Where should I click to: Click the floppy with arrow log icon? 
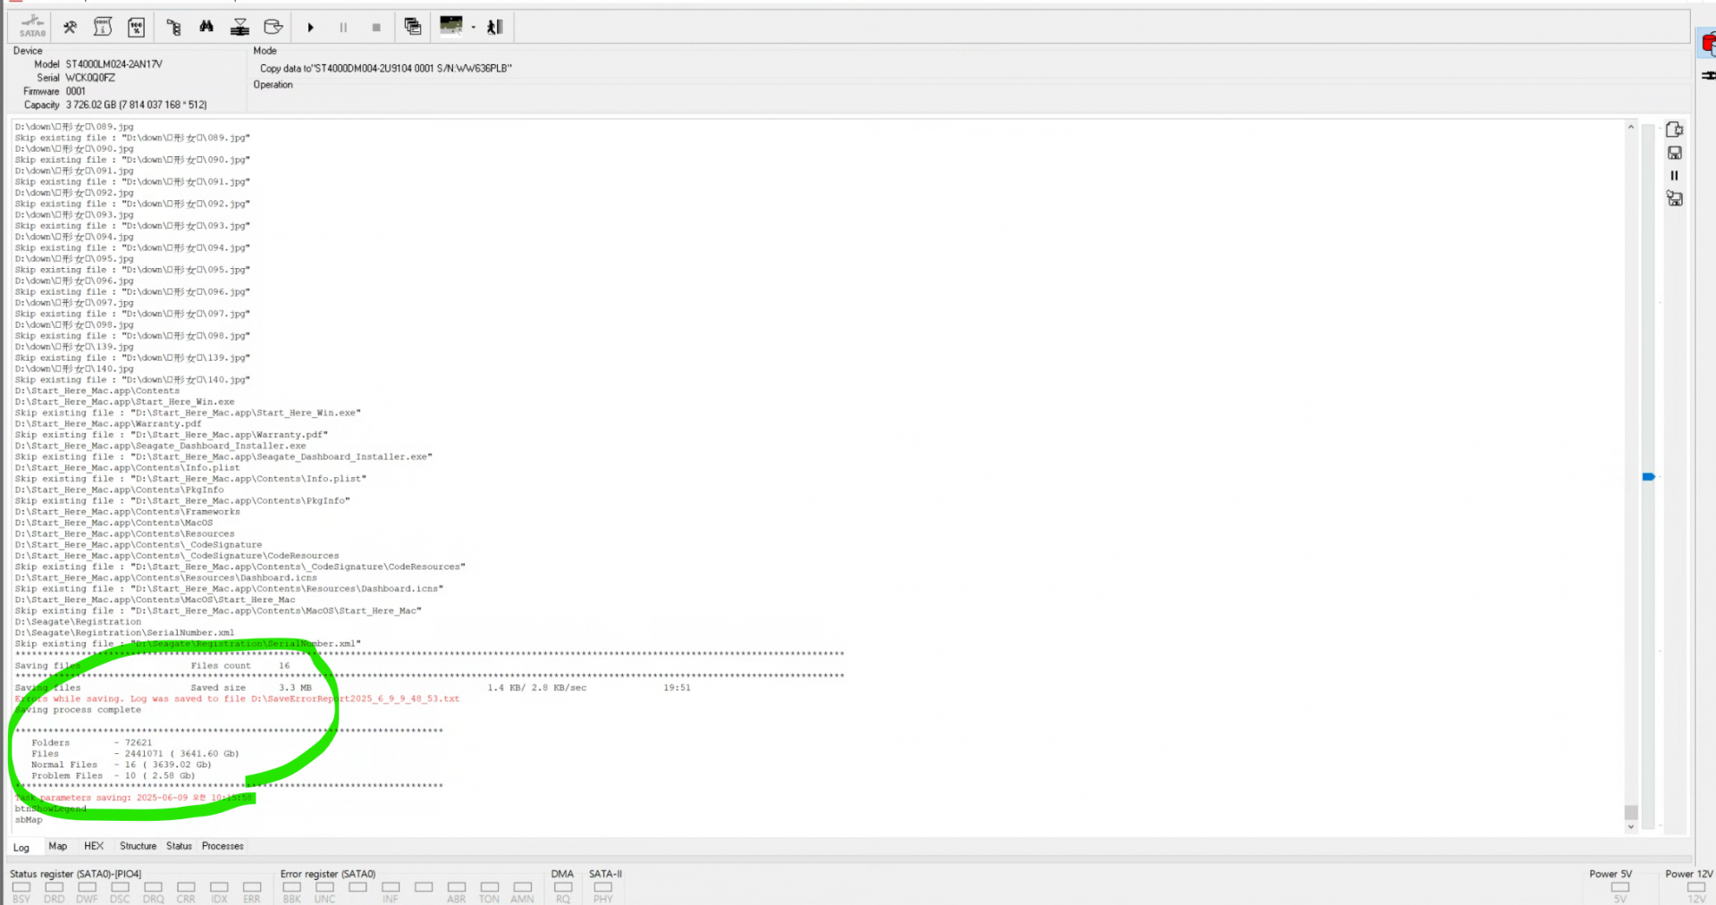(1675, 198)
